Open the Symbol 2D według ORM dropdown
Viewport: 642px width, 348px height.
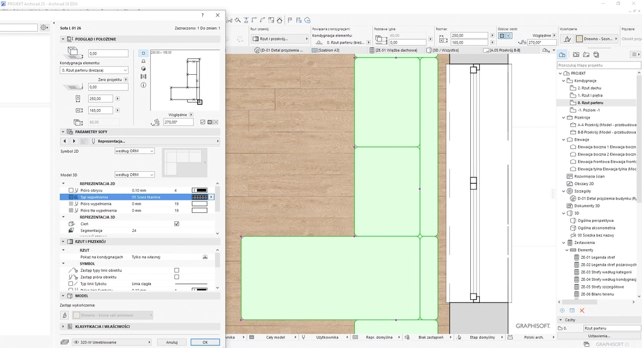pyautogui.click(x=135, y=151)
